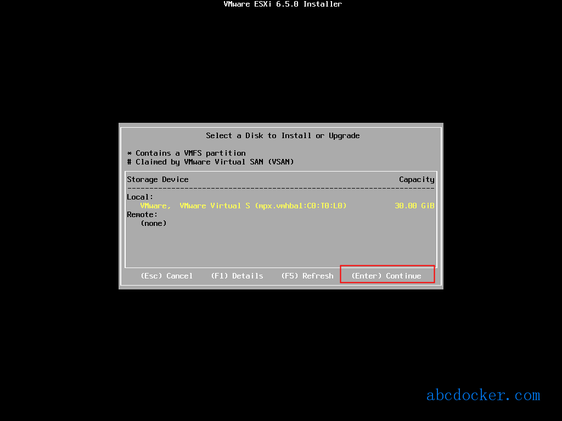Select the Remote: storage group label
Viewport: 562px width, 421px height.
click(x=142, y=214)
